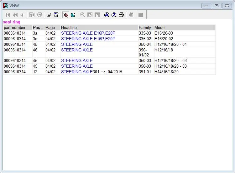Click the printer icon
This screenshot has height=173, width=235.
click(x=121, y=15)
